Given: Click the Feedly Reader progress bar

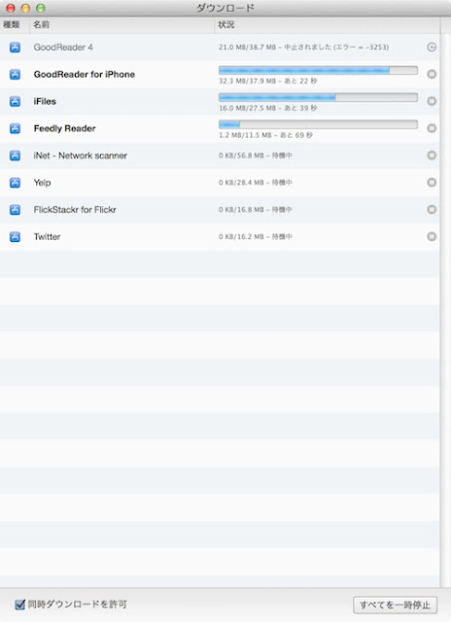Looking at the screenshot, I should click(318, 124).
